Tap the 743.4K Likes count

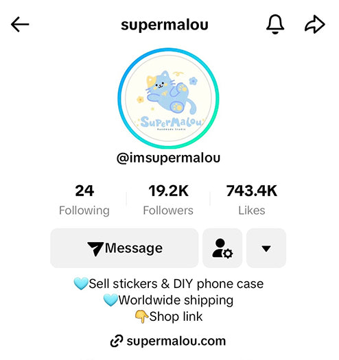(x=252, y=200)
